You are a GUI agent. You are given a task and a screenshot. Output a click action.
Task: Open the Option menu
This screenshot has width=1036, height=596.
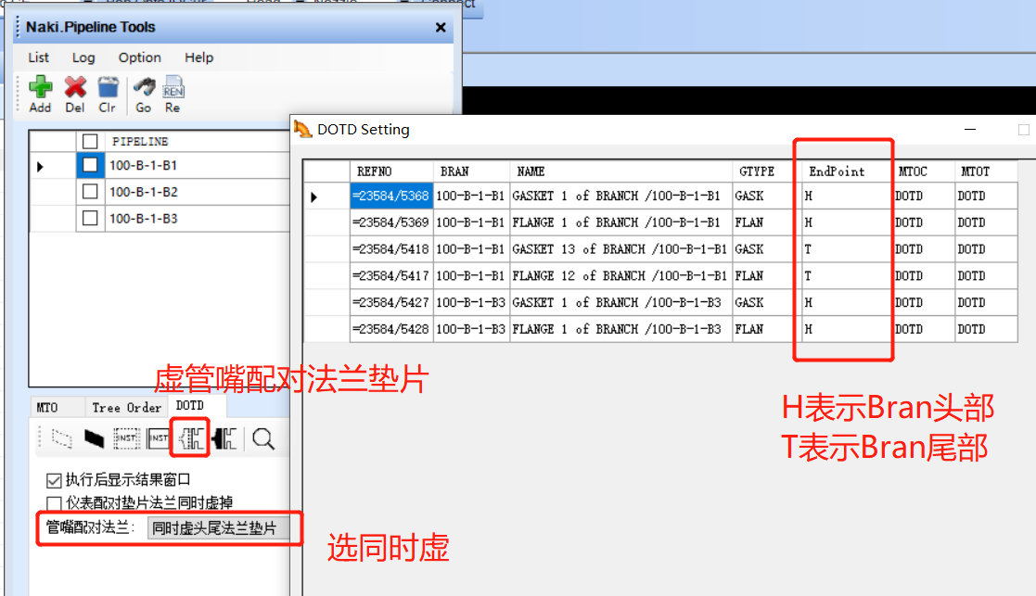(139, 57)
